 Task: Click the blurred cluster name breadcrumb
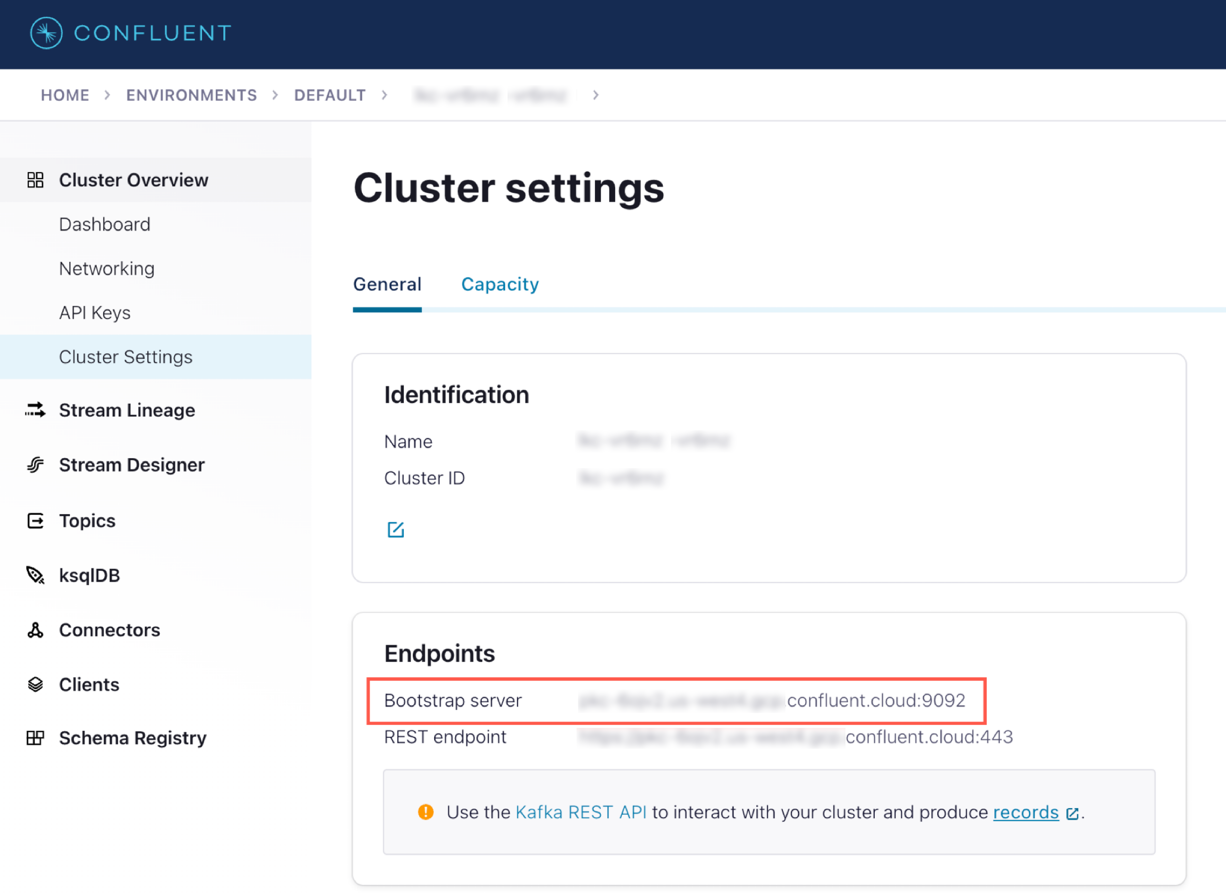(x=490, y=95)
